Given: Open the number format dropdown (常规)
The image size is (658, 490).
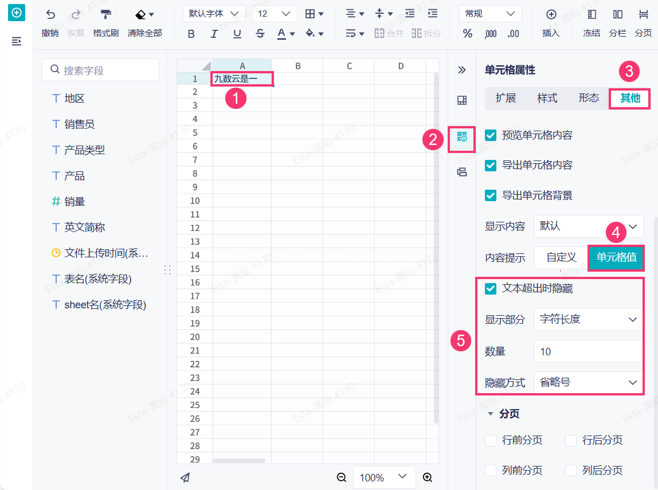Looking at the screenshot, I should 491,14.
